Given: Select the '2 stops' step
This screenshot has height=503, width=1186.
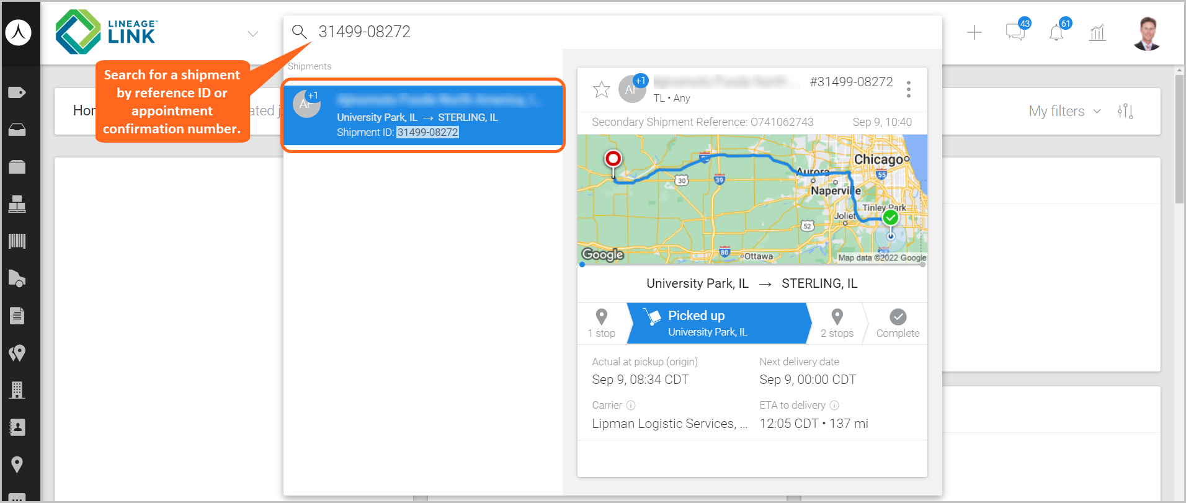Looking at the screenshot, I should 837,323.
